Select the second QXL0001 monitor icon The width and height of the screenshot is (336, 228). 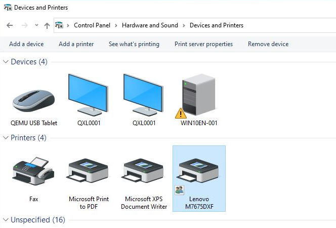click(x=144, y=95)
